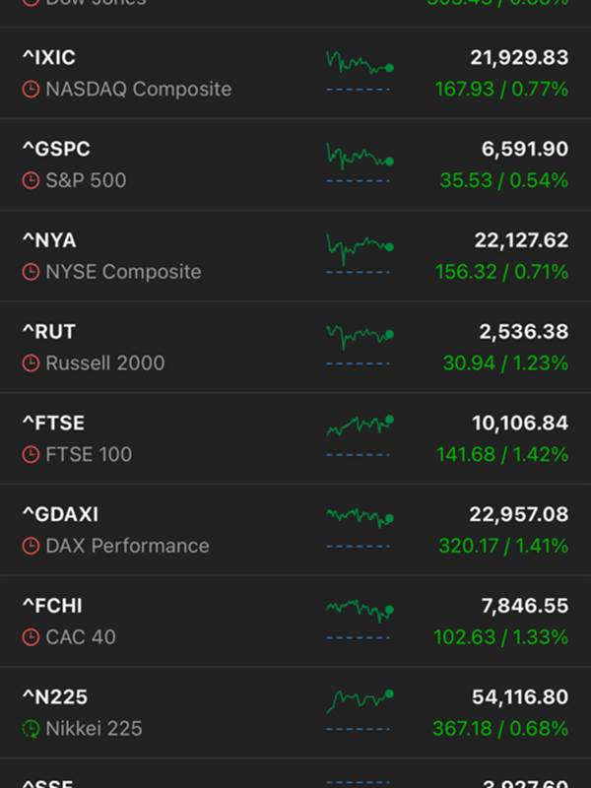
Task: Tap the clock icon beside NYSE Composite
Action: pyautogui.click(x=31, y=272)
